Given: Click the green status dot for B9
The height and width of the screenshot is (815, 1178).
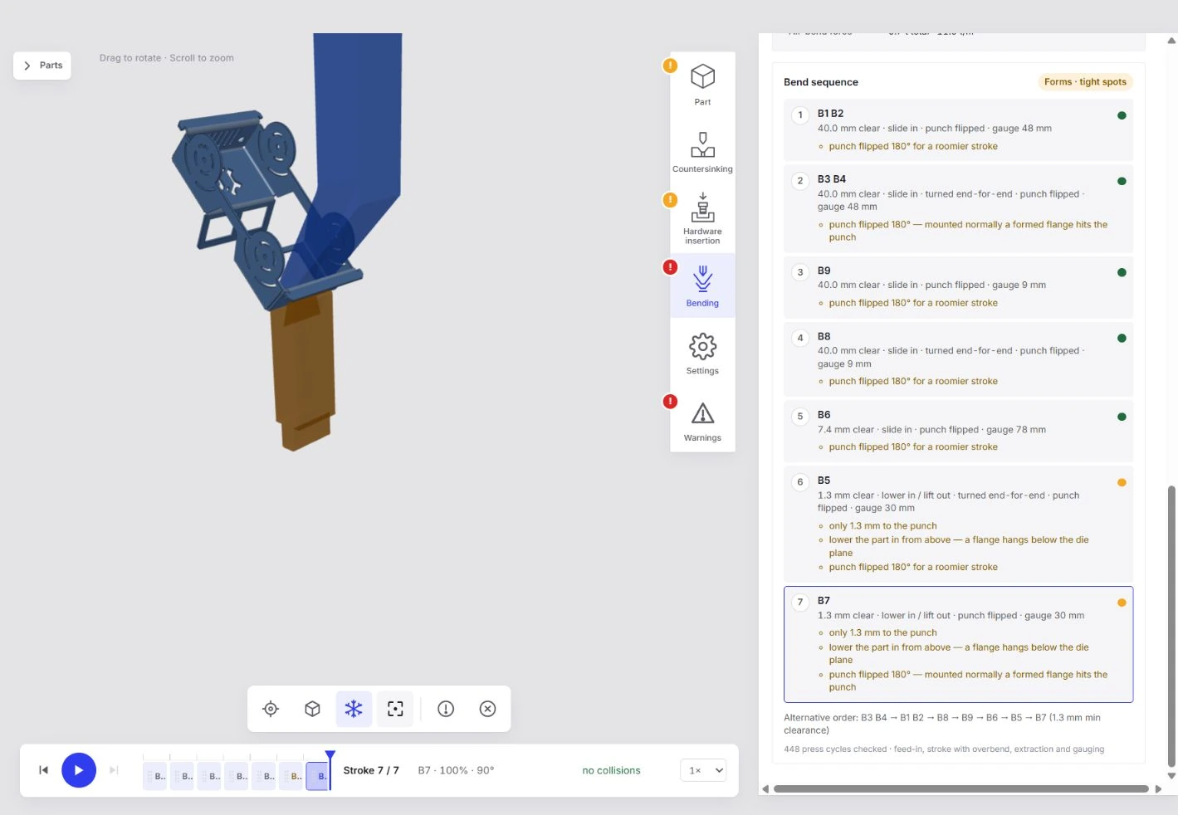Looking at the screenshot, I should pyautogui.click(x=1122, y=272).
